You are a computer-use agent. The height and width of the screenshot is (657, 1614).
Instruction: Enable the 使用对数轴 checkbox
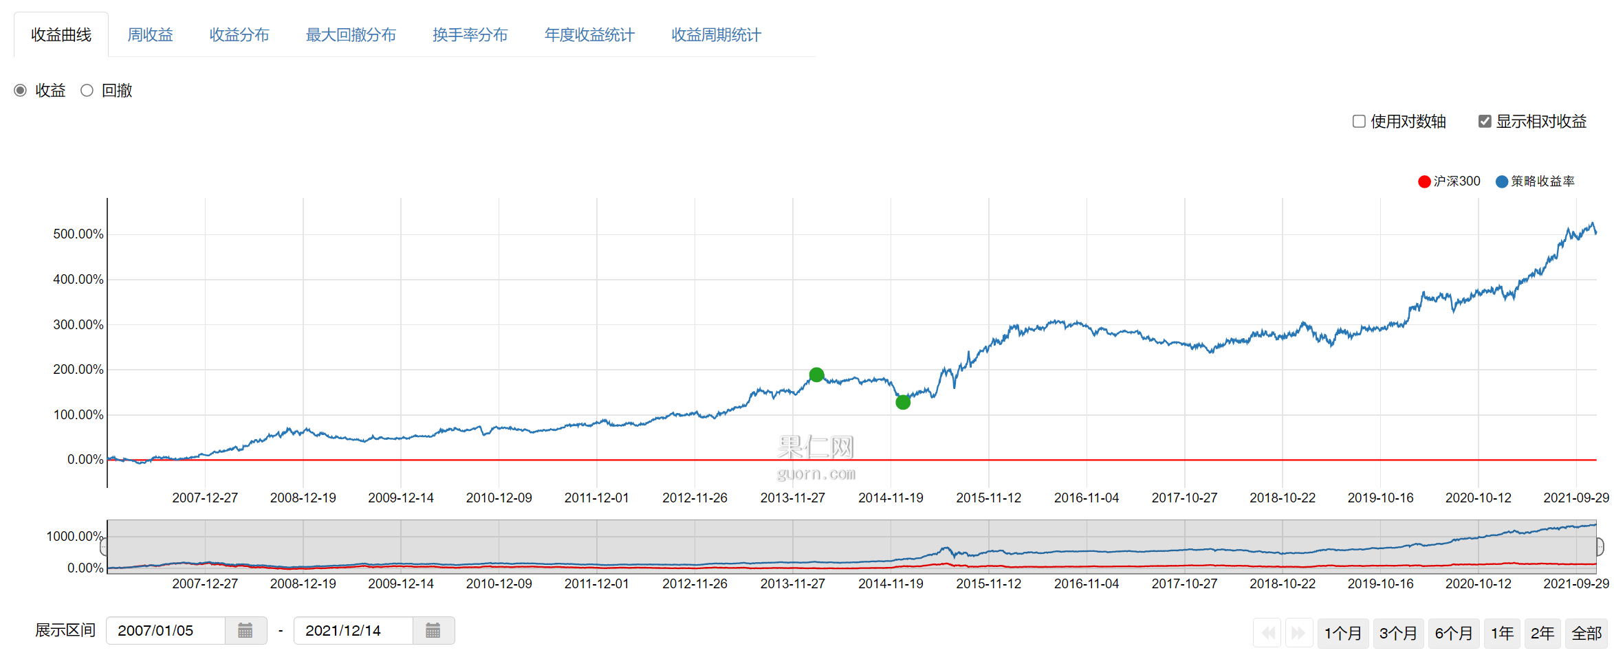1359,122
